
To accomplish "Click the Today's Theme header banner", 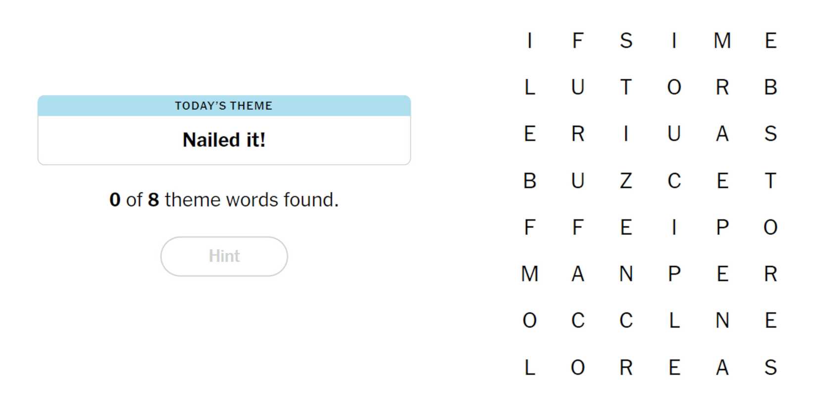I will [x=224, y=106].
